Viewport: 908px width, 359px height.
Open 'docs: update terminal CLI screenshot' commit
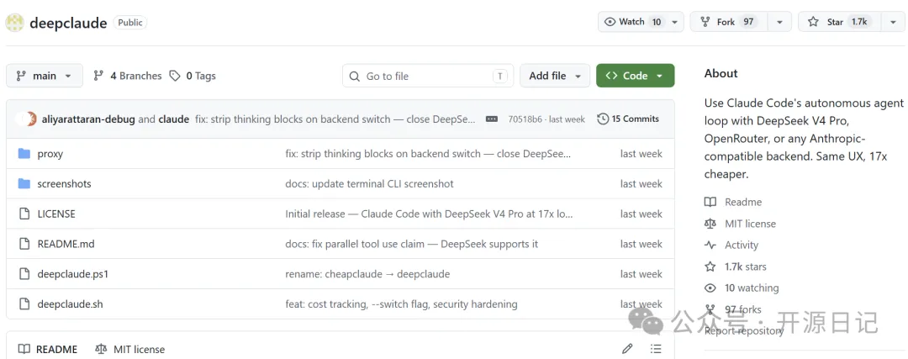coord(369,184)
